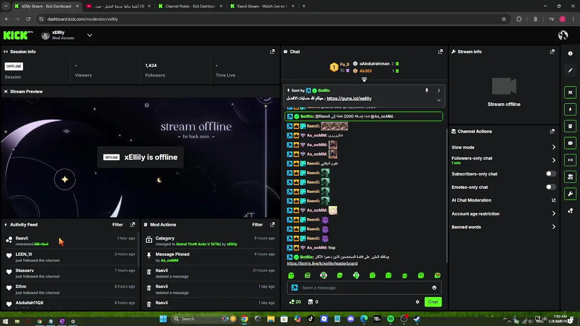Pop out the Mod Actions panel
The width and height of the screenshot is (580, 326).
pyautogui.click(x=272, y=225)
